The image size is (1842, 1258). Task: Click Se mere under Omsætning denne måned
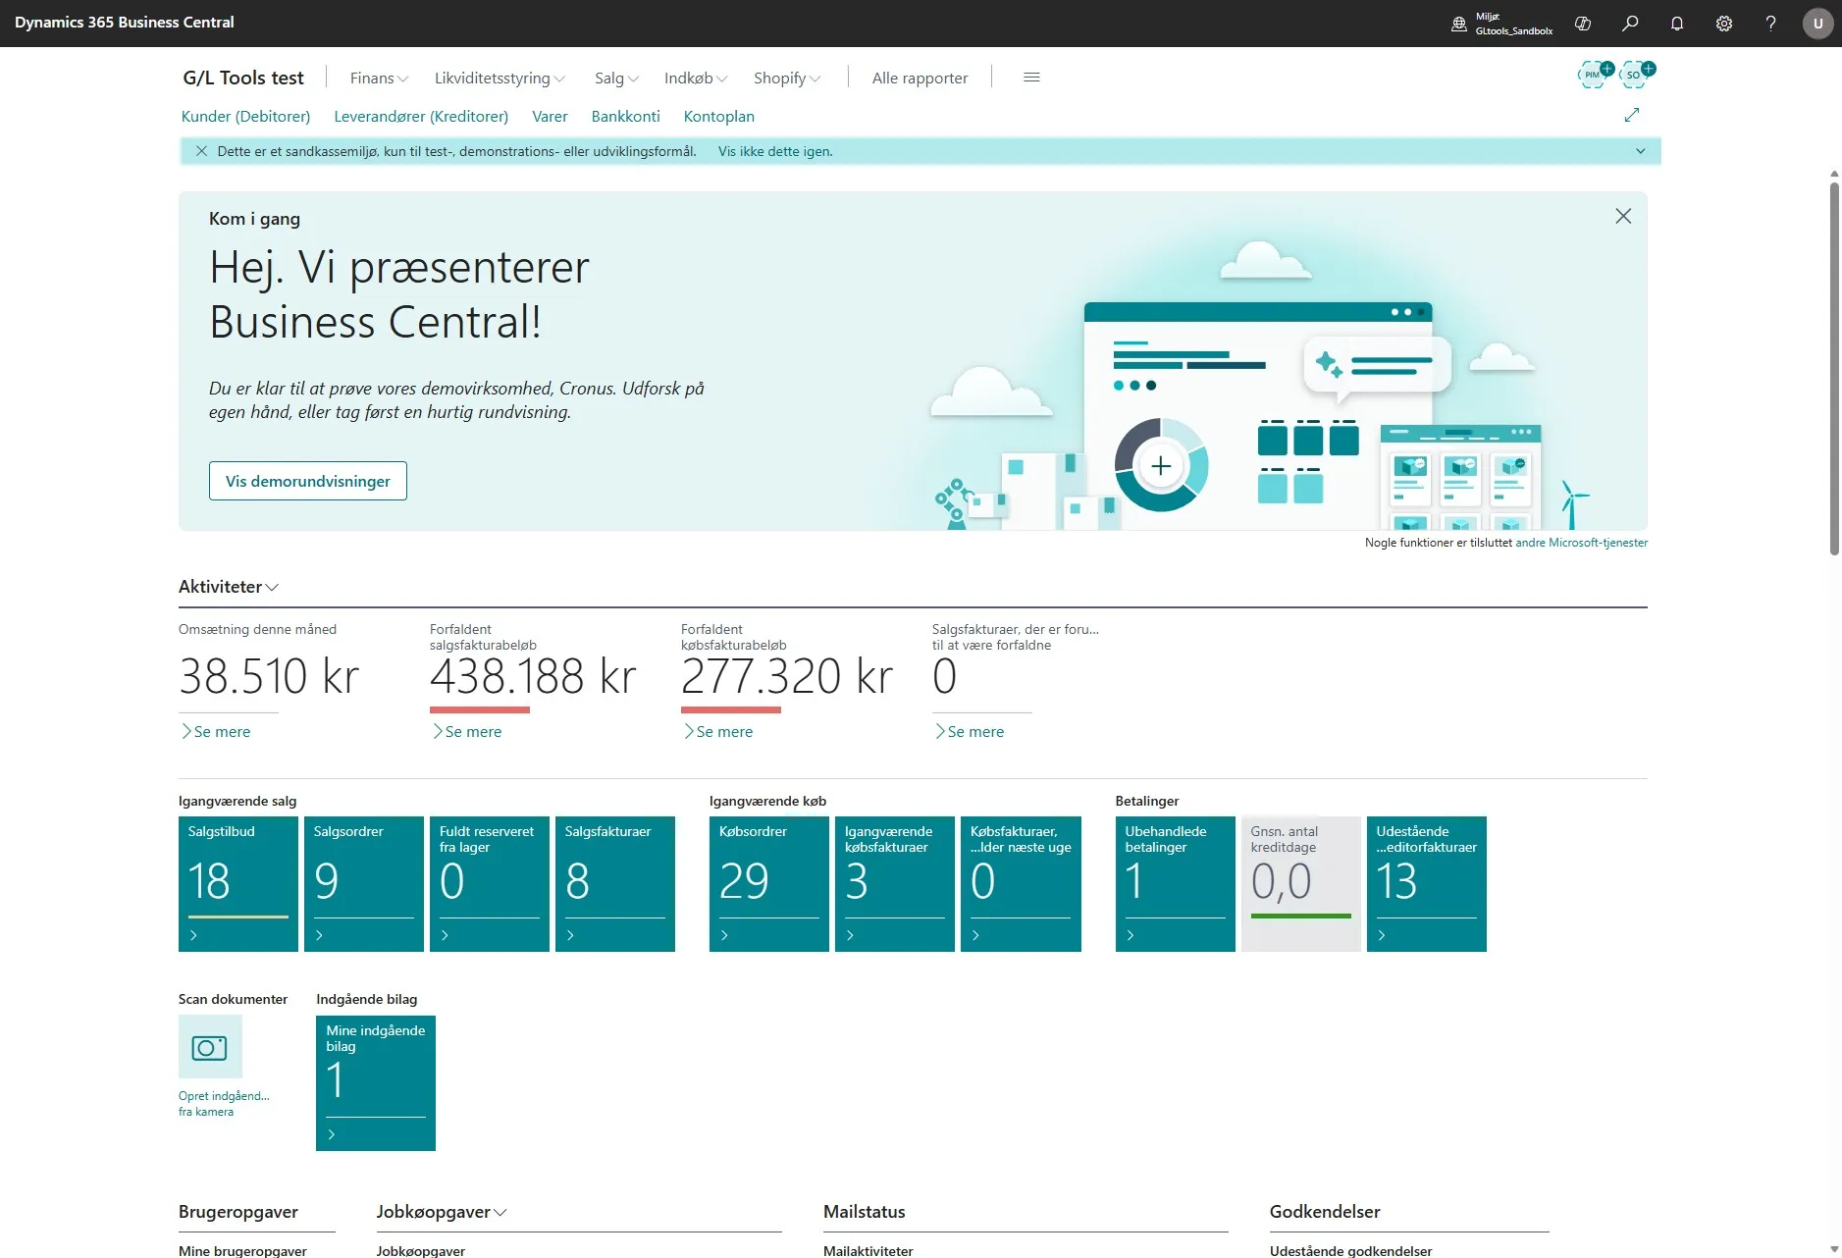216,731
